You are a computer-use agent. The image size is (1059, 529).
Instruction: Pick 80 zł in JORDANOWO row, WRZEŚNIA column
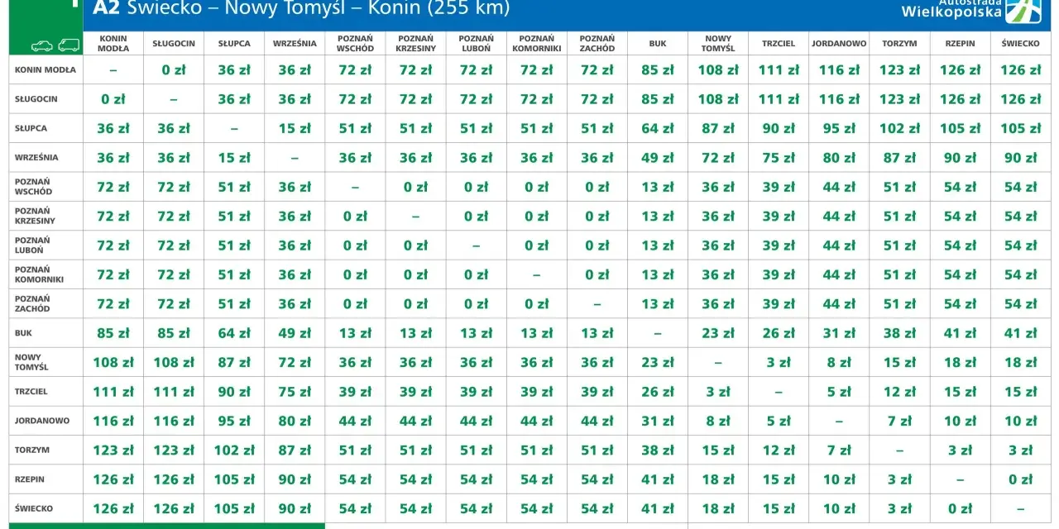click(295, 421)
